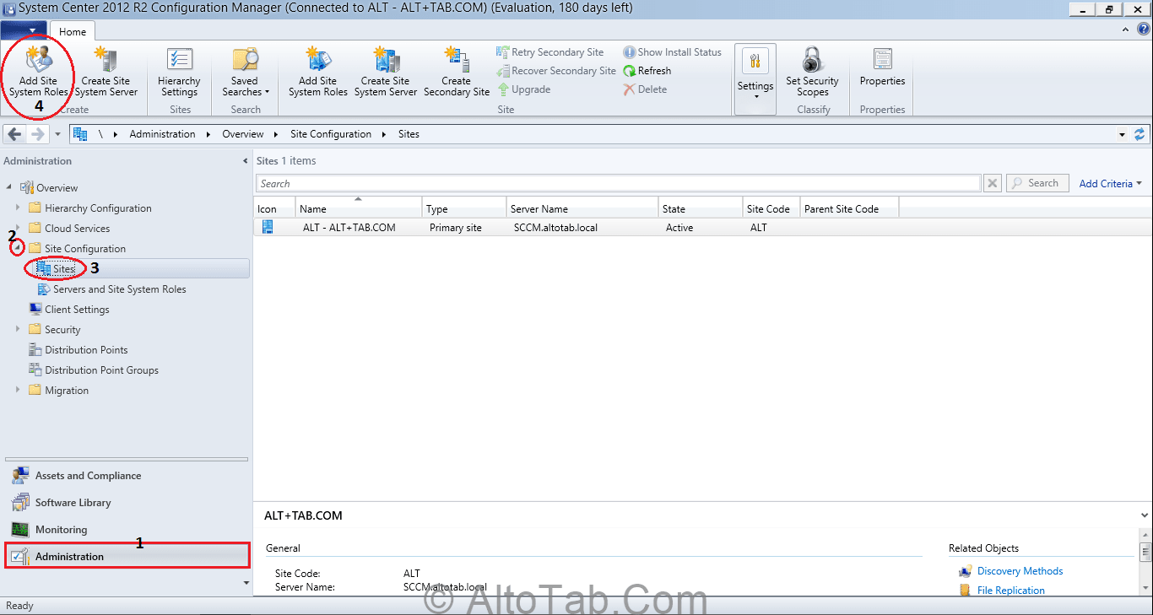Image resolution: width=1153 pixels, height=615 pixels.
Task: Open the navigation history dropdown arrow
Action: 57,134
